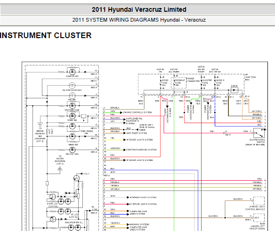Select the 'BATT ONLY' vertical label
This screenshot has height=231, width=275.
(x=51, y=131)
